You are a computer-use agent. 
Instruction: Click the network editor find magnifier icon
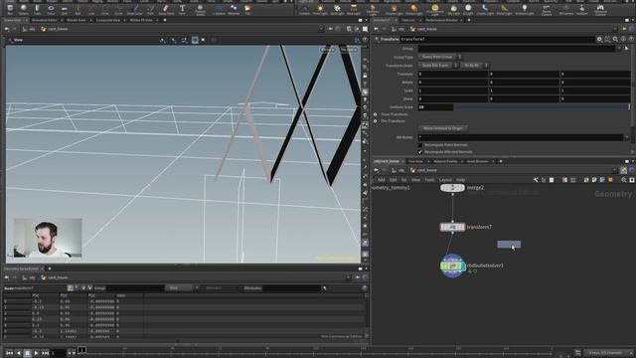point(624,180)
